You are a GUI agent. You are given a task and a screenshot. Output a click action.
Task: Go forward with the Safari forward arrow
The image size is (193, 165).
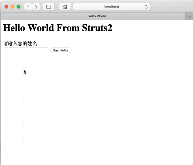(36, 7)
